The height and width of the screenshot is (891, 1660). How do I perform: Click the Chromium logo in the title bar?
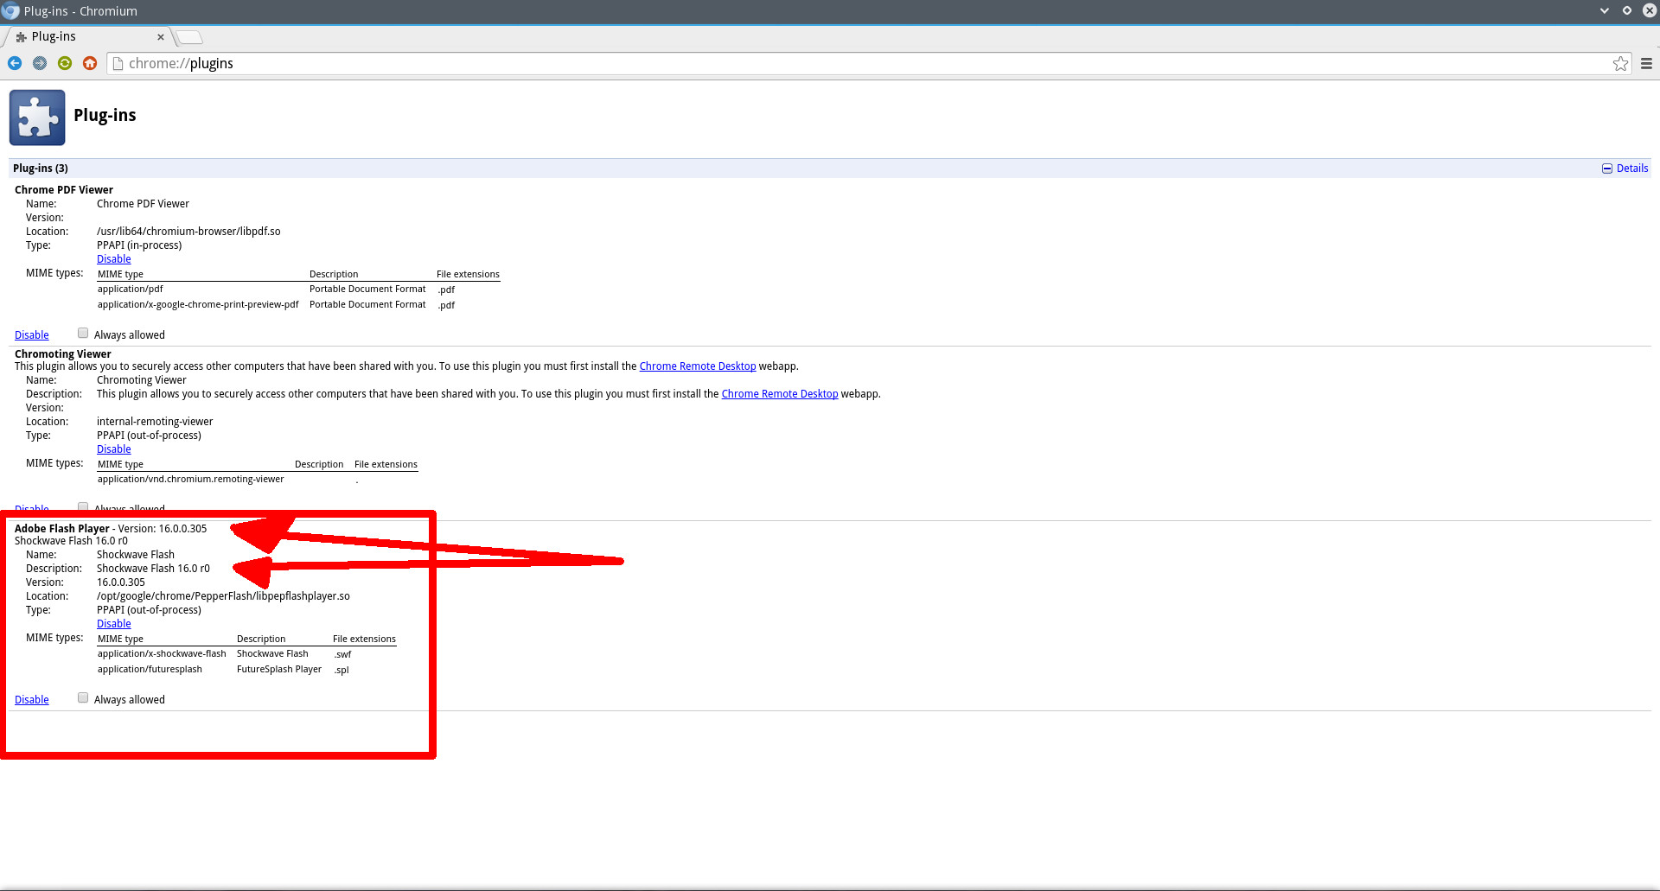point(10,11)
